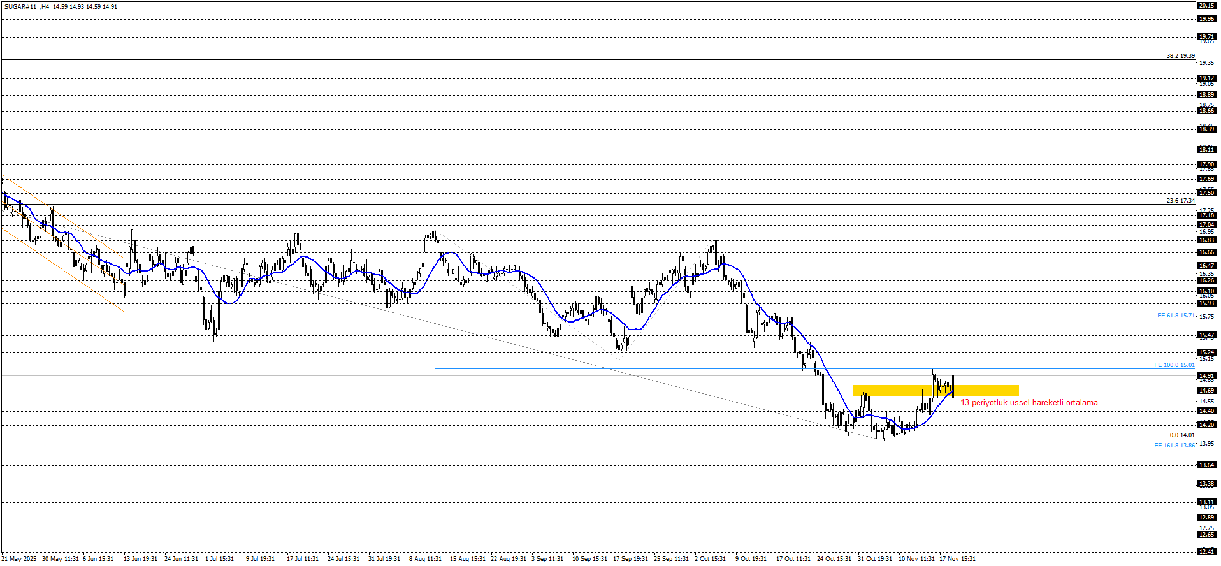Image resolution: width=1221 pixels, height=566 pixels.
Task: Click the current price tag 14.91
Action: 1206,376
